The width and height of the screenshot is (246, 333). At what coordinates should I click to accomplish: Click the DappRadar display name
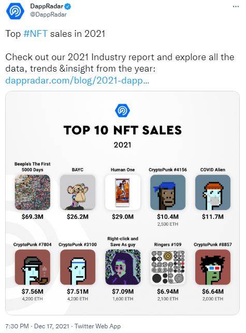click(x=47, y=6)
